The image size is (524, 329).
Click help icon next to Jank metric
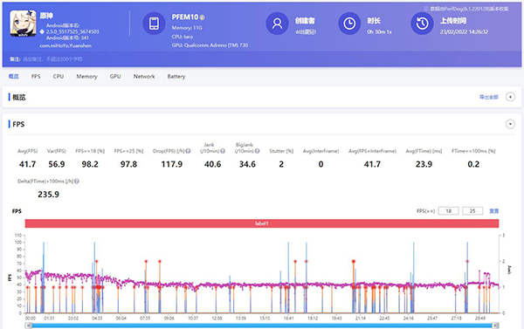click(x=223, y=151)
